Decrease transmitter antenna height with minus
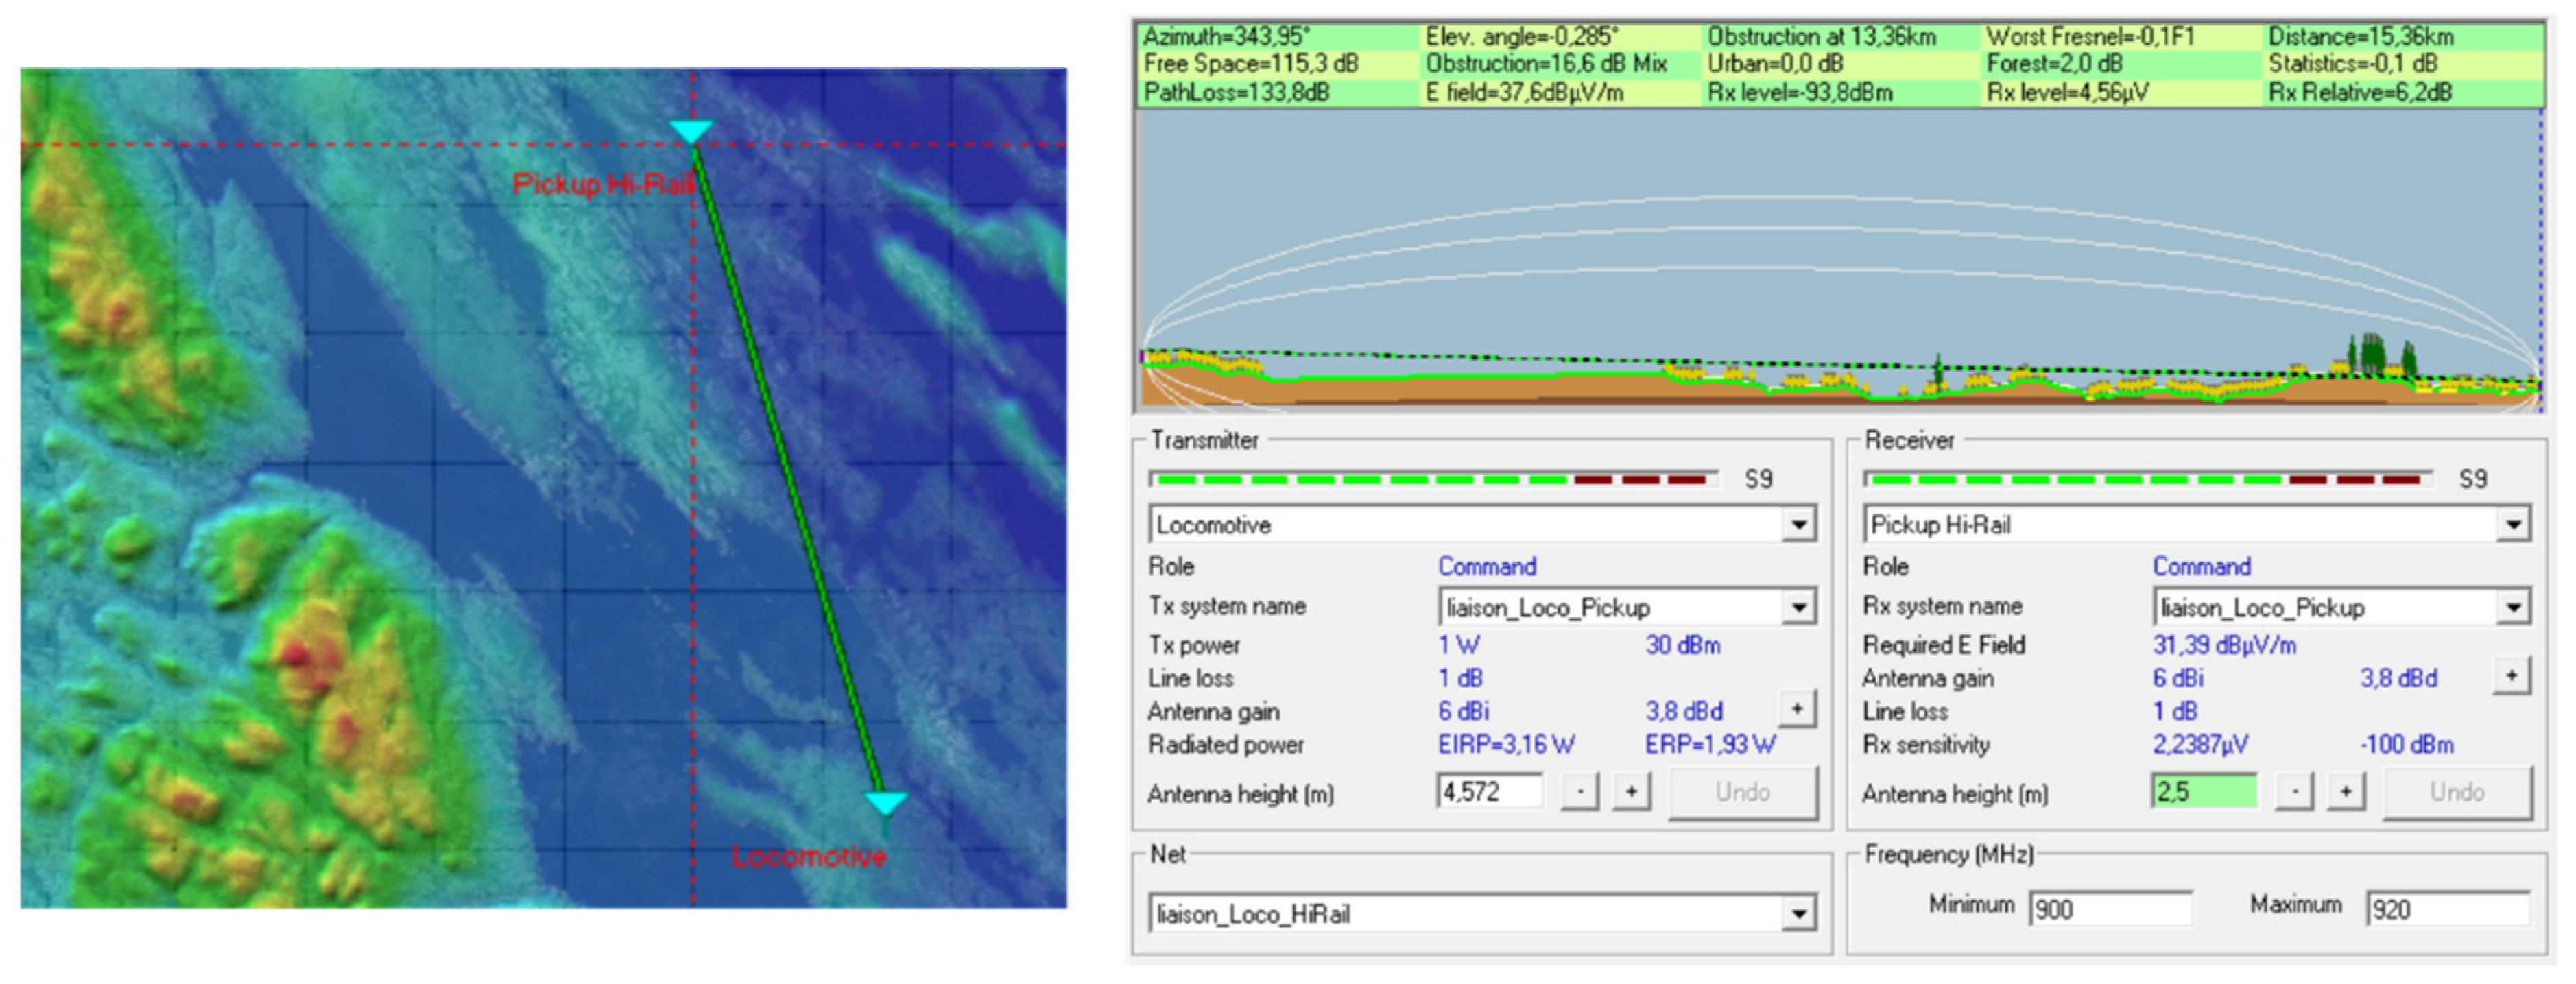The image size is (2576, 984). click(x=1580, y=792)
